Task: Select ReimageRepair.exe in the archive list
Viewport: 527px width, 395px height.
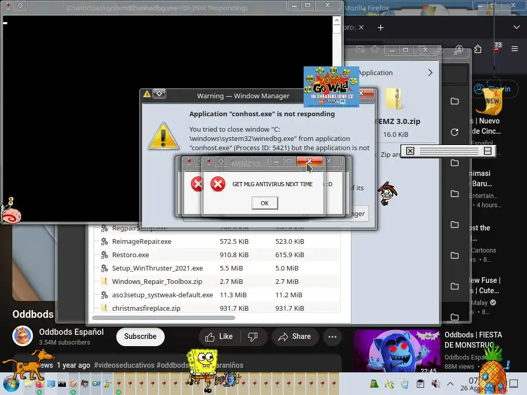Action: click(142, 242)
